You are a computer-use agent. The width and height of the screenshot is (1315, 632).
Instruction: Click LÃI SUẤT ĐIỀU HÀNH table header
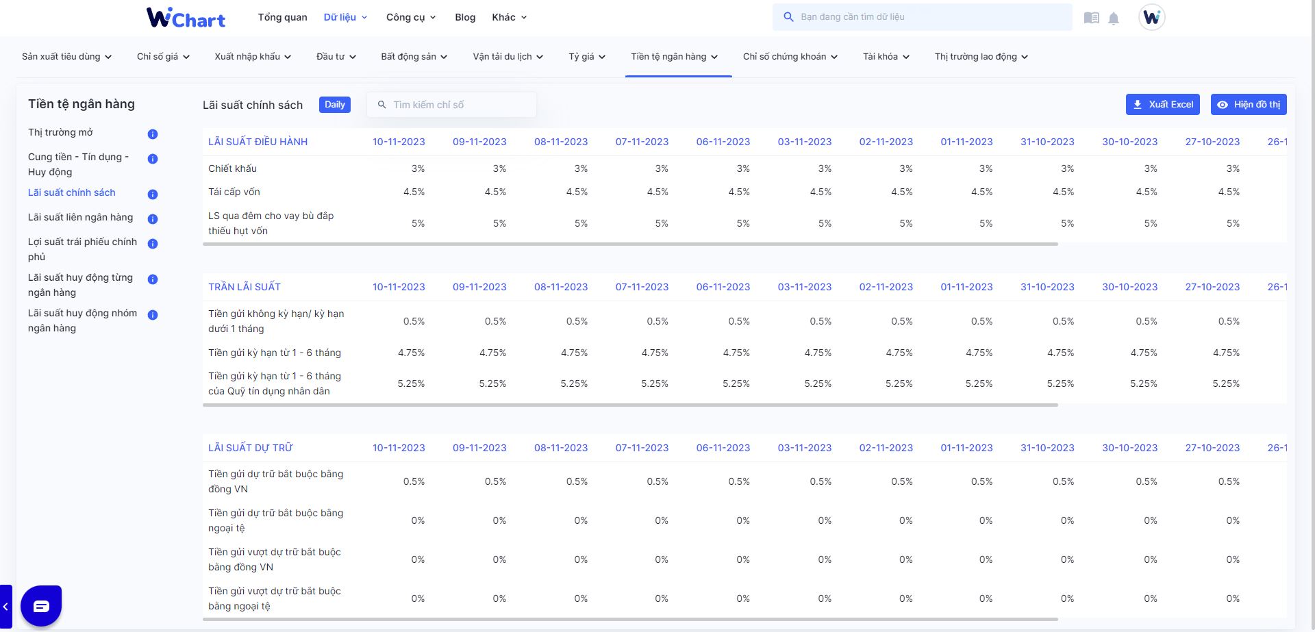[x=258, y=142]
